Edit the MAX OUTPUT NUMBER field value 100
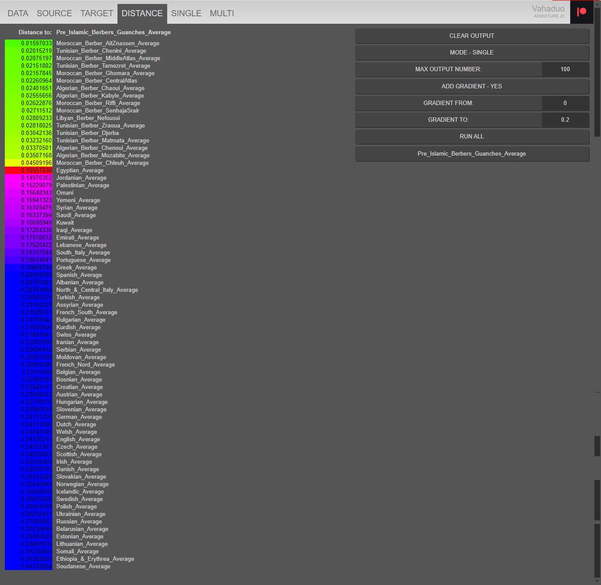The image size is (601, 585). pyautogui.click(x=565, y=69)
